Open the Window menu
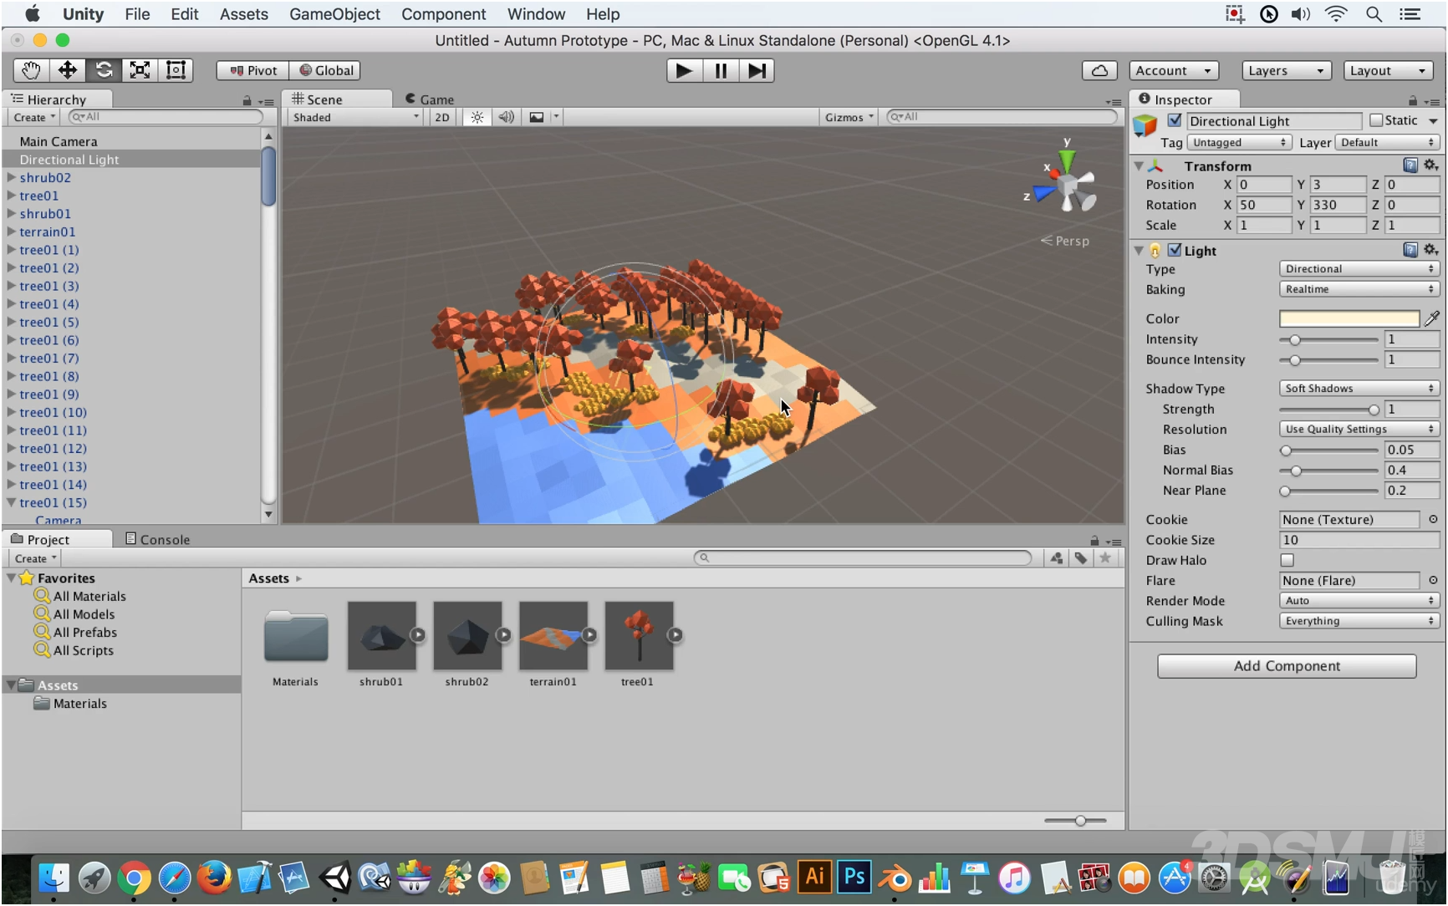This screenshot has height=906, width=1448. click(536, 14)
